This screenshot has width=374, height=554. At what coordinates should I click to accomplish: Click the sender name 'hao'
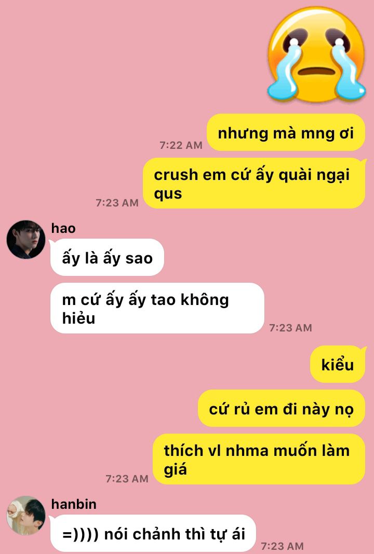coord(63,228)
